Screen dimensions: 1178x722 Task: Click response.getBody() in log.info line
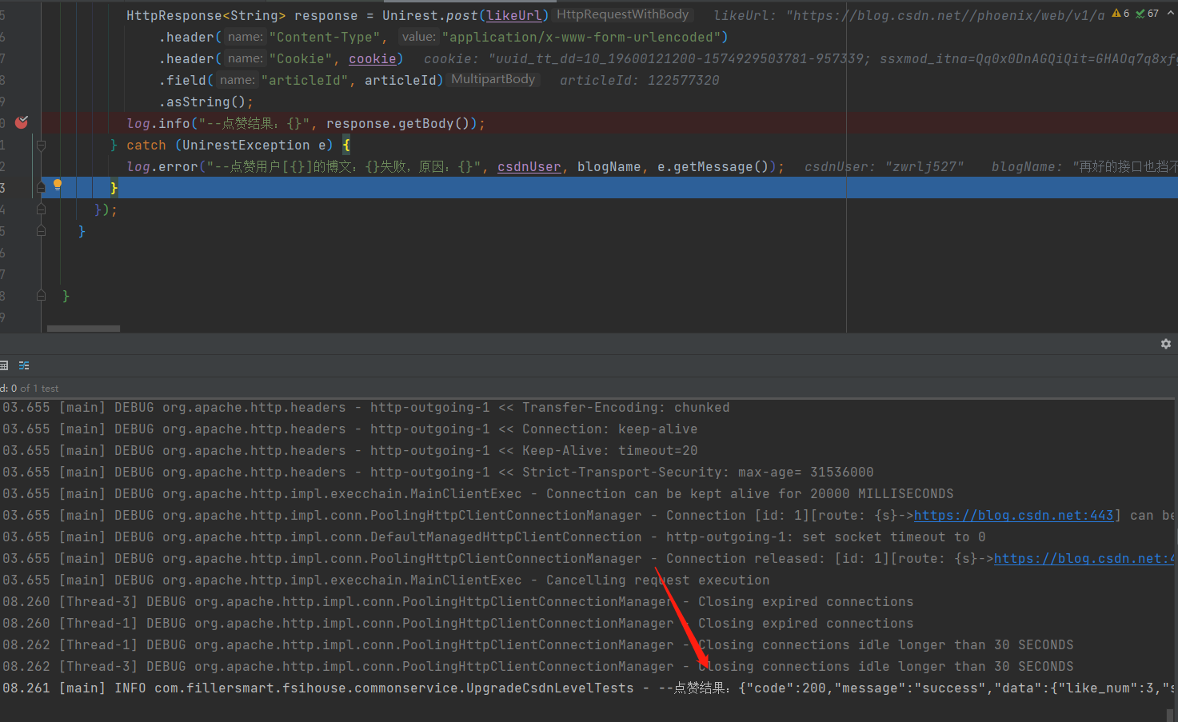click(x=397, y=123)
